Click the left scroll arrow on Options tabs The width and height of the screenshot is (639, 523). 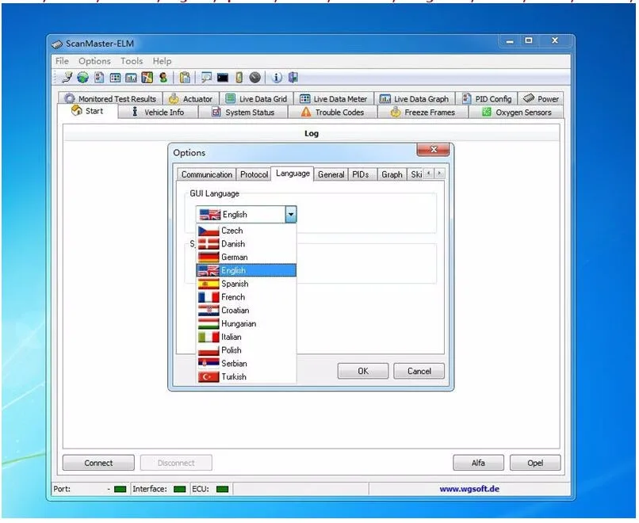tap(428, 174)
